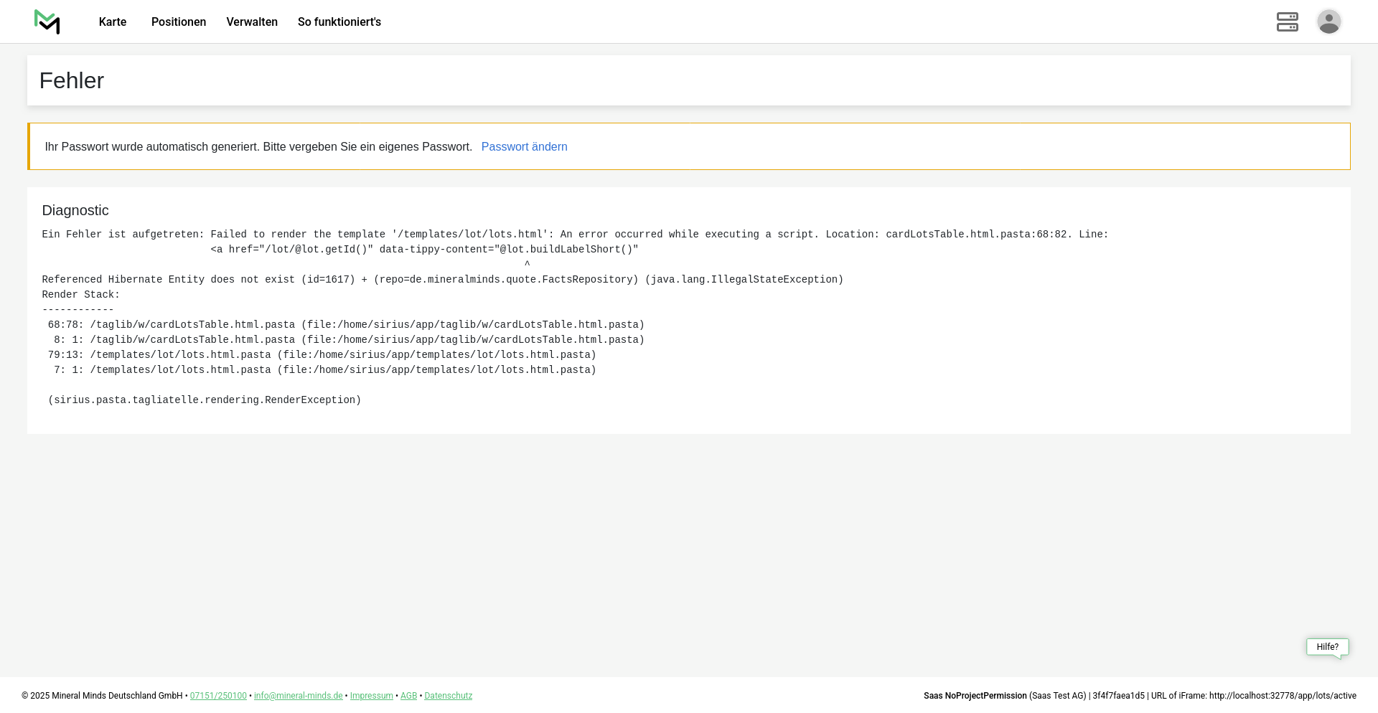Open the Karte menu item
Viewport: 1378px width, 713px height.
[x=113, y=22]
